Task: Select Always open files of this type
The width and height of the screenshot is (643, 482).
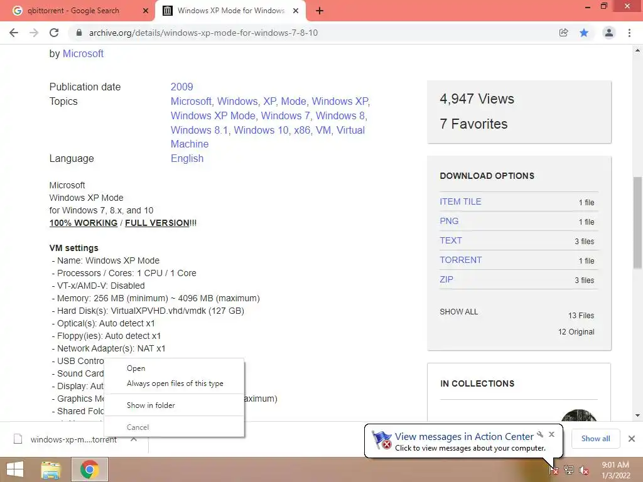Action: (x=175, y=383)
